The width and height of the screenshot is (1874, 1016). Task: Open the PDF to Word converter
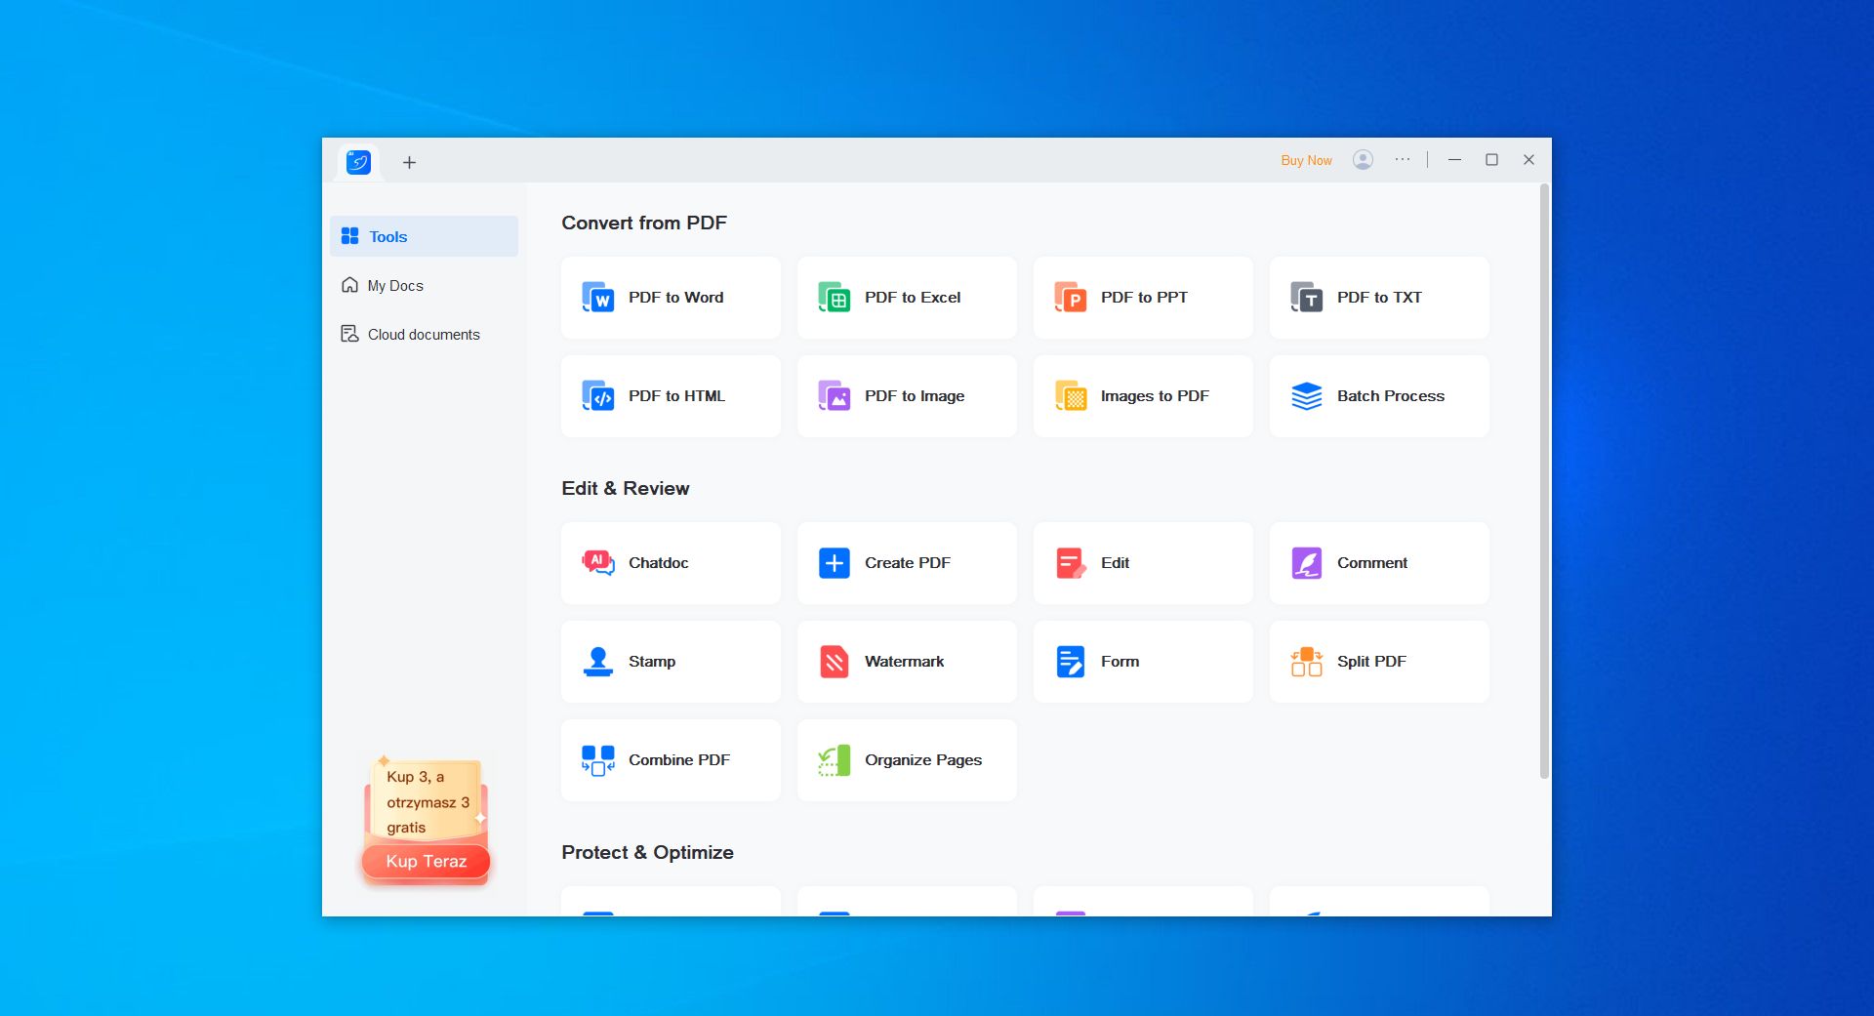tap(670, 298)
